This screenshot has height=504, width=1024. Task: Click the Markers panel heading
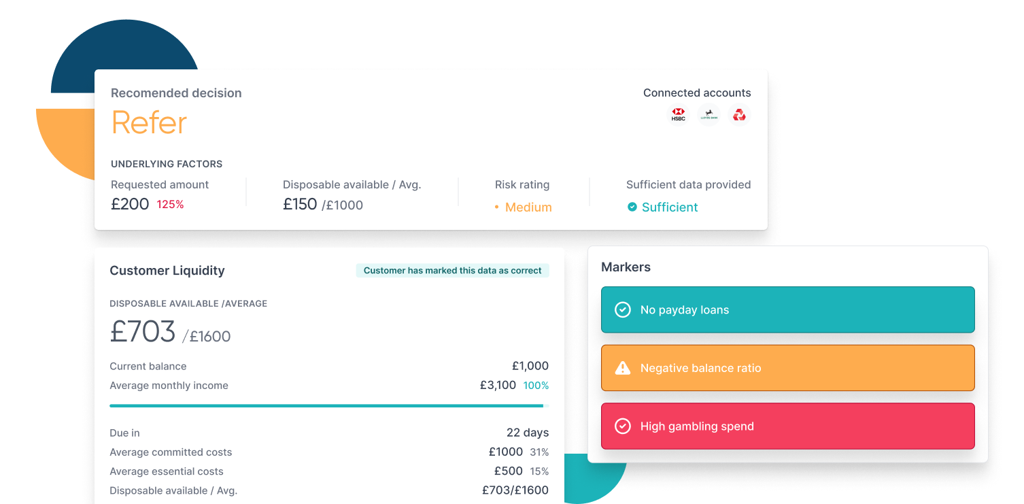pyautogui.click(x=626, y=267)
